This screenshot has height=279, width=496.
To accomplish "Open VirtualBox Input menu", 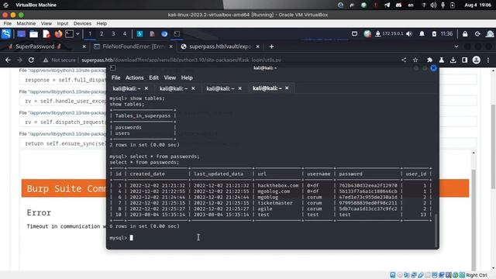I will (62, 23).
